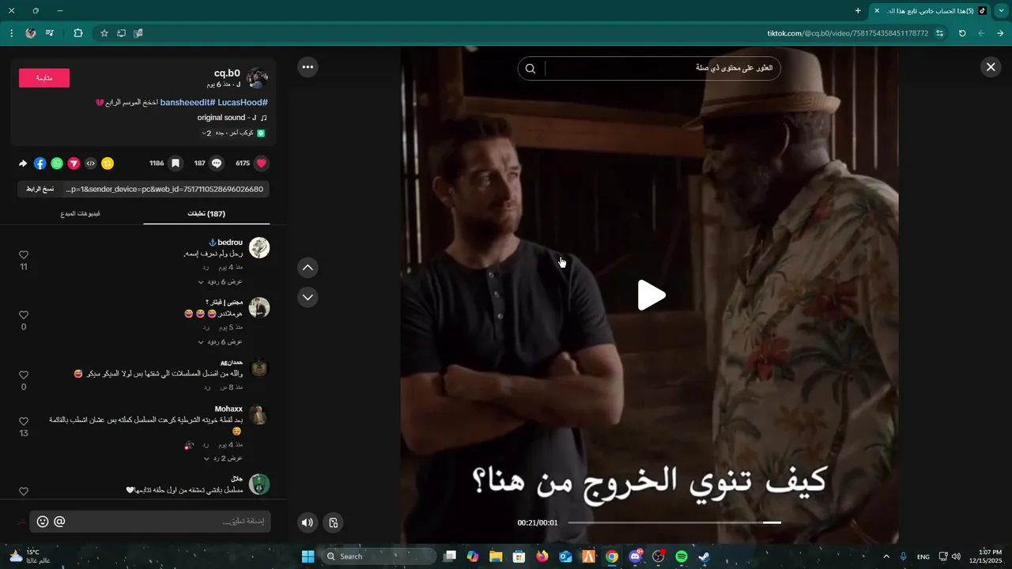The height and width of the screenshot is (569, 1012).
Task: Open more share options arrow icon
Action: pos(23,164)
